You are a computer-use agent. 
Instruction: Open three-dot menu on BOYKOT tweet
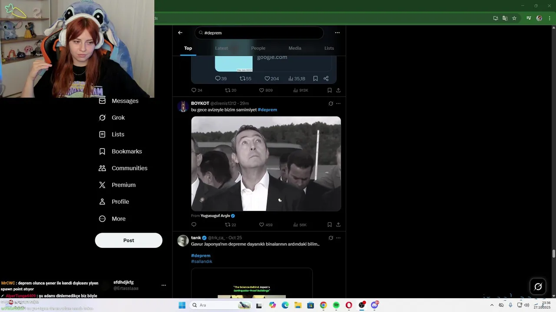point(338,104)
